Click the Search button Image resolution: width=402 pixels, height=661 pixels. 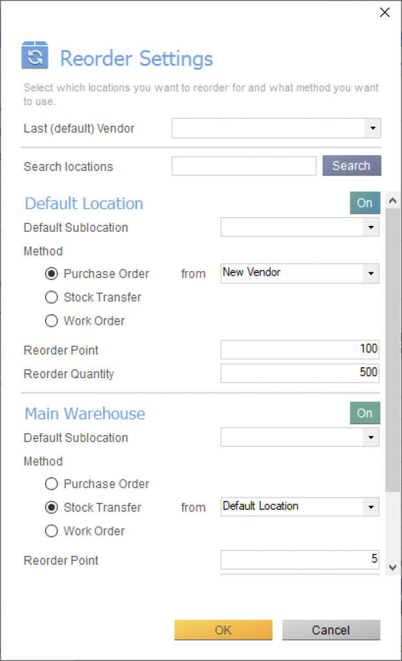tap(352, 166)
